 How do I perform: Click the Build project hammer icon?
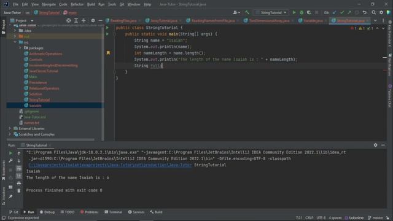coord(247,12)
